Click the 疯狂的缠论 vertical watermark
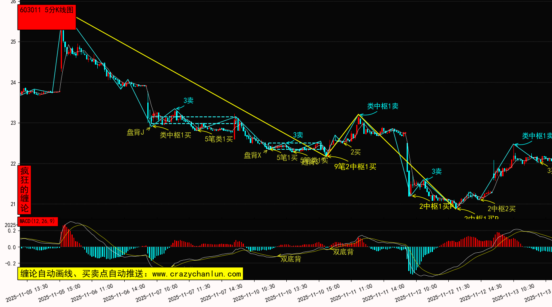This screenshot has width=552, height=307. click(25, 190)
